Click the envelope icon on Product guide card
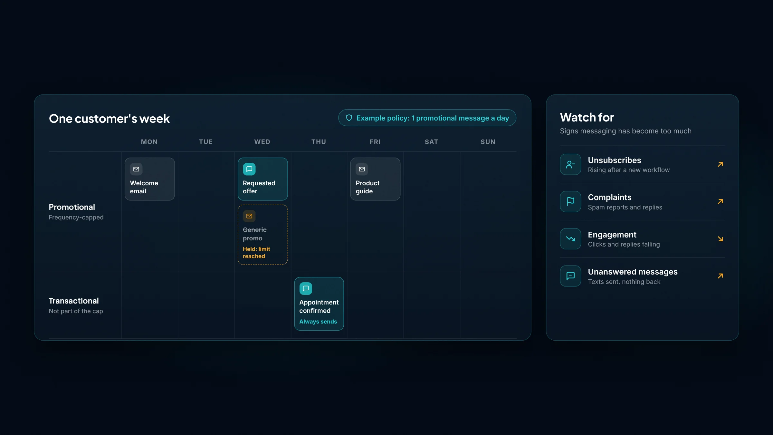The image size is (773, 435). click(362, 169)
